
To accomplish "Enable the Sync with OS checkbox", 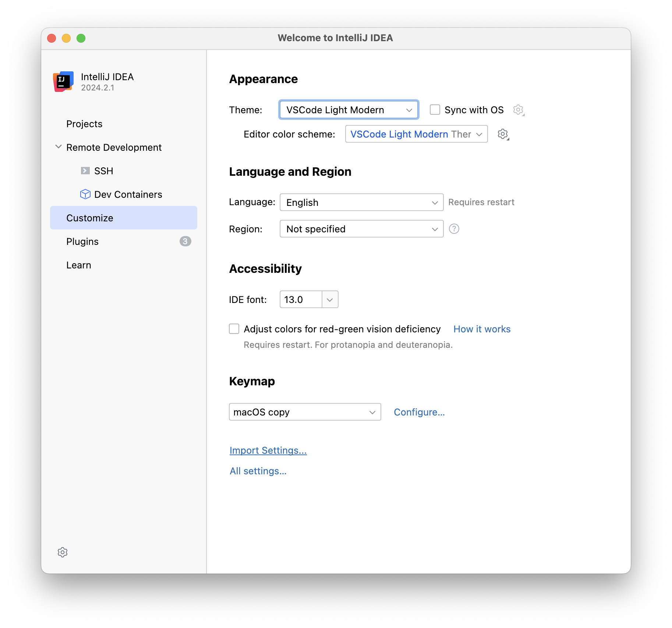I will (x=435, y=110).
